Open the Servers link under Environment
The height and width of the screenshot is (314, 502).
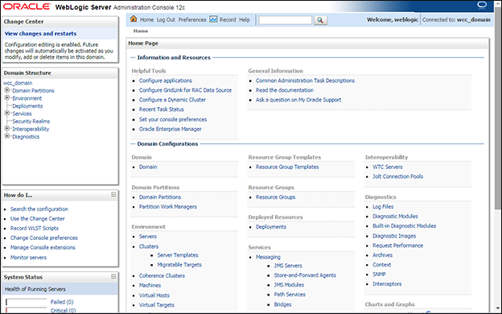point(147,237)
